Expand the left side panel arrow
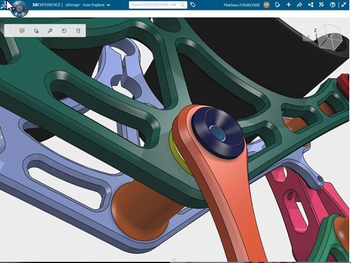The width and height of the screenshot is (351, 263). point(1,137)
